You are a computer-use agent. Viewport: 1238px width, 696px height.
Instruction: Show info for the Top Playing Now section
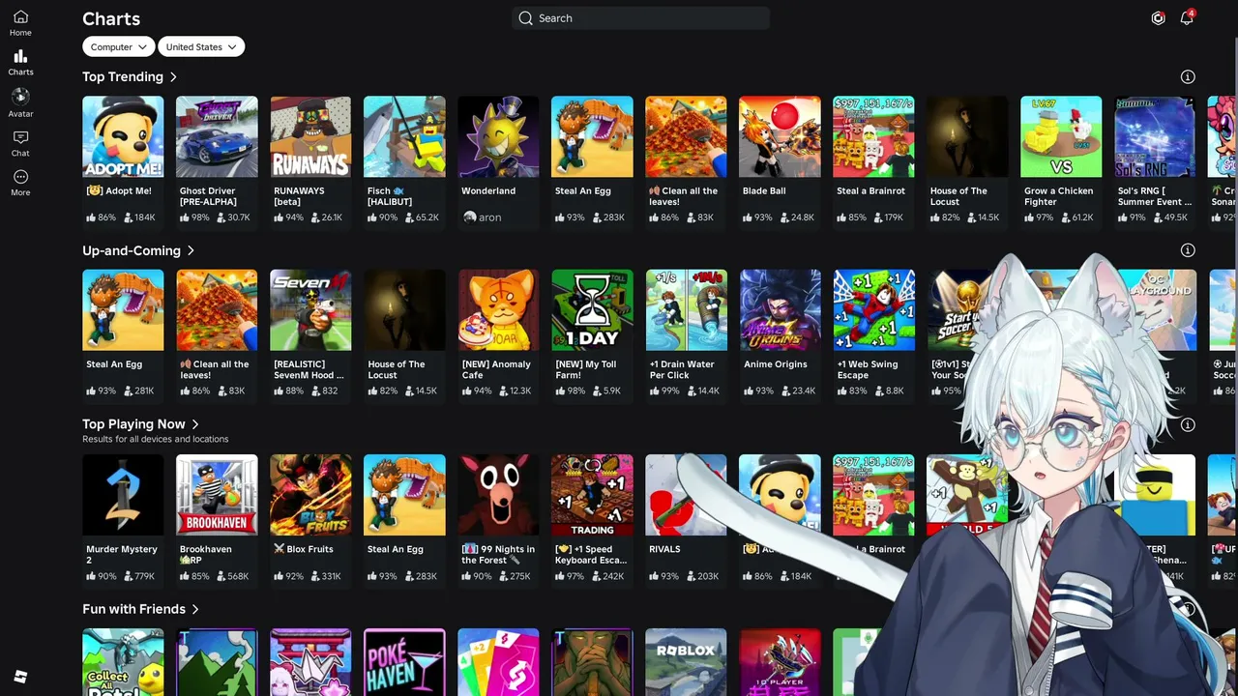tap(1188, 424)
